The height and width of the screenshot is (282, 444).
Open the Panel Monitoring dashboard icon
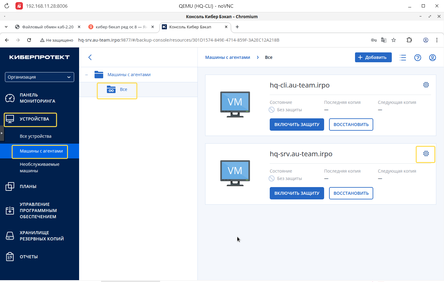pos(10,98)
